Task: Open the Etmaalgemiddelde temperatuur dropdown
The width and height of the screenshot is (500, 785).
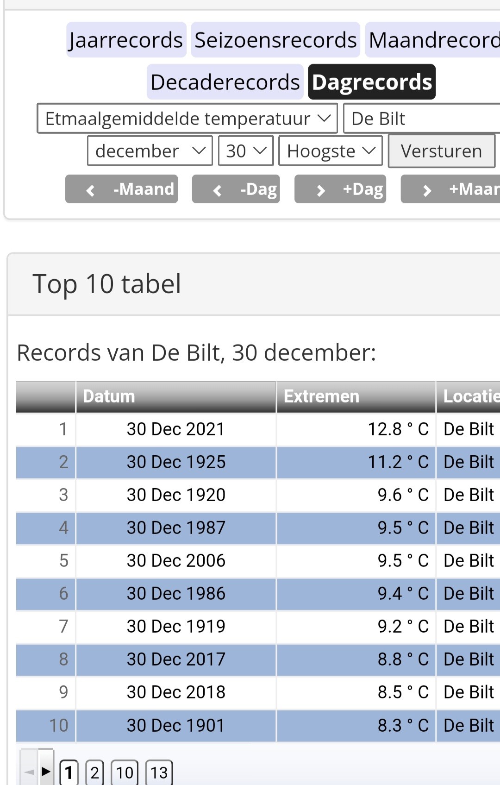Action: (187, 119)
